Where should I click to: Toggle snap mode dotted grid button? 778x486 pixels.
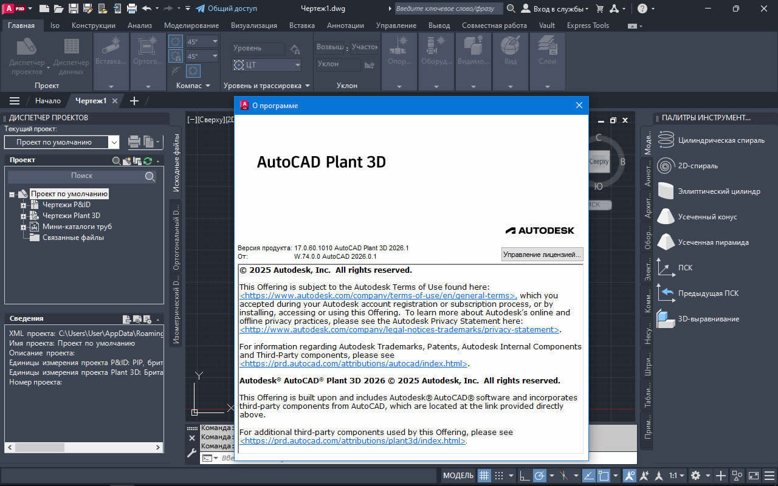499,475
